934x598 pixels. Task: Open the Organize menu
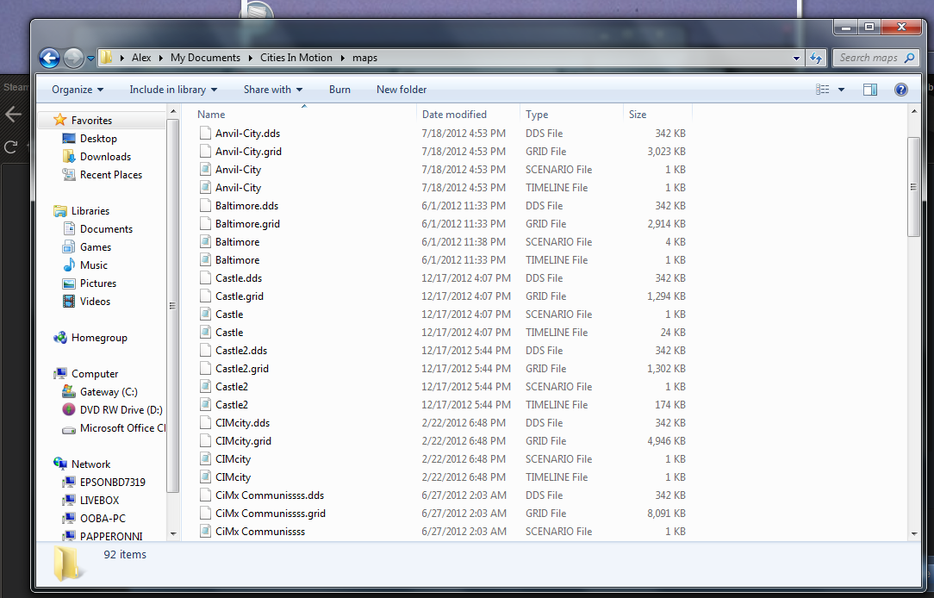tap(78, 90)
